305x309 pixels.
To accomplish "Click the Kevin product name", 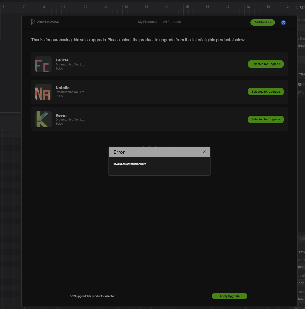I will [x=61, y=115].
